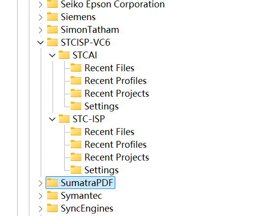Image resolution: width=258 pixels, height=216 pixels.
Task: Select Recent Profiles under STCAI
Action: click(115, 81)
